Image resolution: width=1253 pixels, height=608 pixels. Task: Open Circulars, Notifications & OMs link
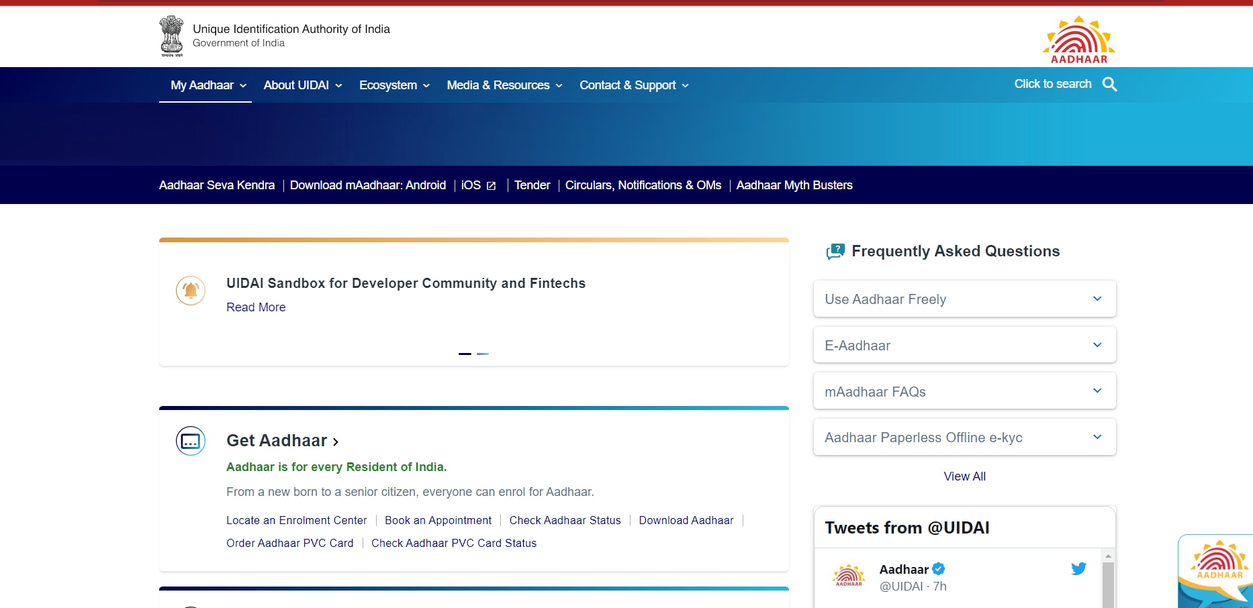click(x=643, y=185)
